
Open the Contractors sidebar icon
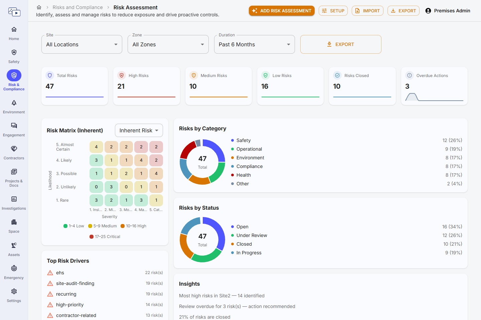click(x=14, y=149)
